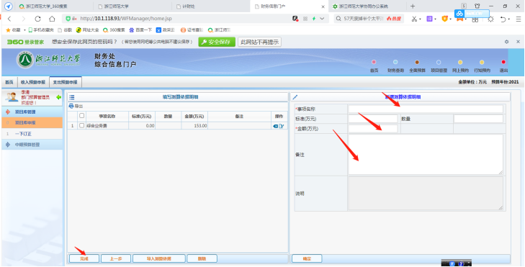The image size is (525, 267).
Task: Collapse sidebar with the green arrow icon
Action: pos(58,97)
